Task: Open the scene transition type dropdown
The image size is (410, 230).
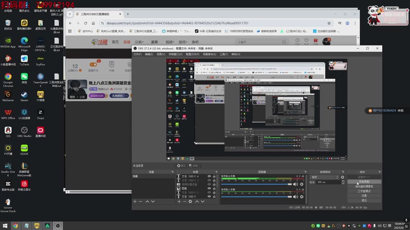Action: point(324,177)
